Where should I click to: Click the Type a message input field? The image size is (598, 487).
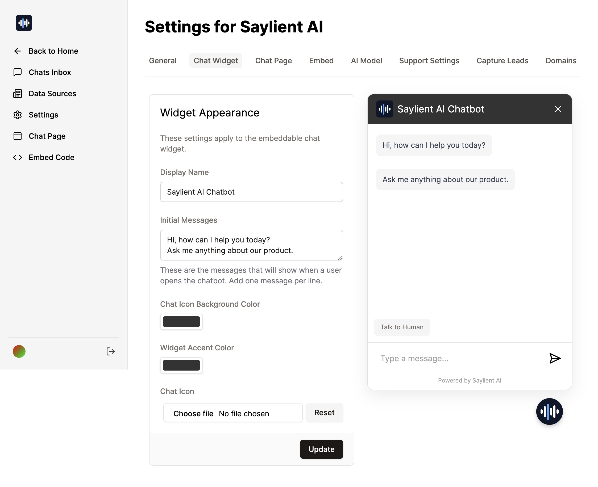[x=460, y=359]
